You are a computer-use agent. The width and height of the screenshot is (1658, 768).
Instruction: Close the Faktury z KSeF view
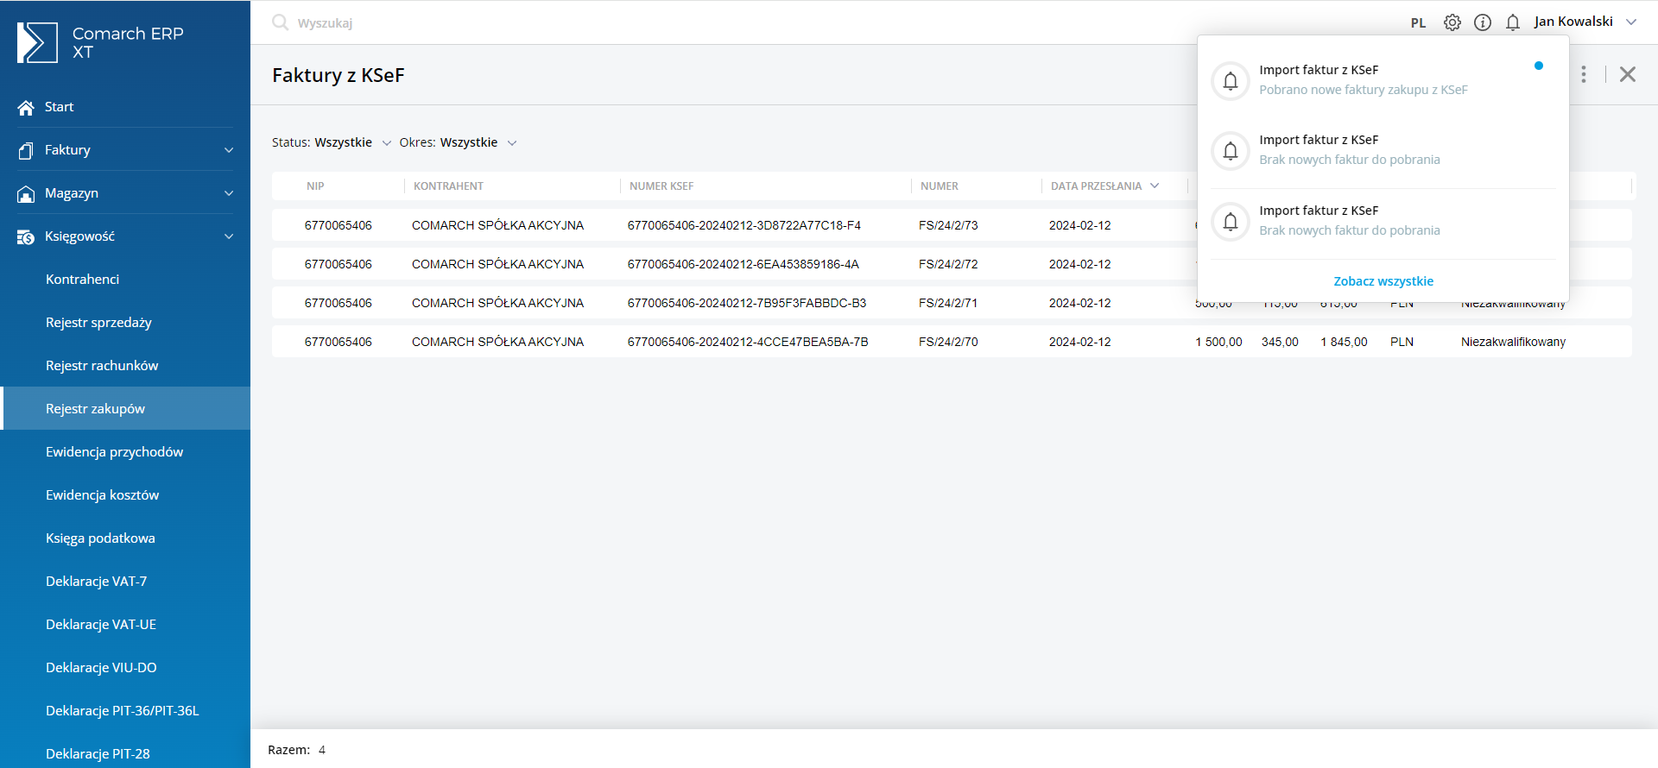coord(1628,74)
